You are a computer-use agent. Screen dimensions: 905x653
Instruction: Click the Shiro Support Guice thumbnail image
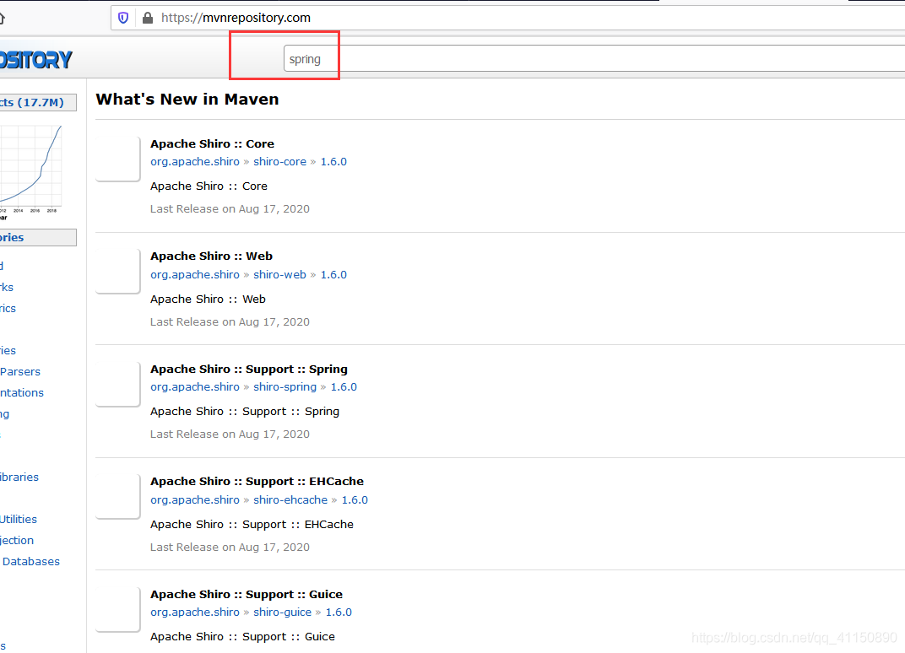click(x=118, y=609)
